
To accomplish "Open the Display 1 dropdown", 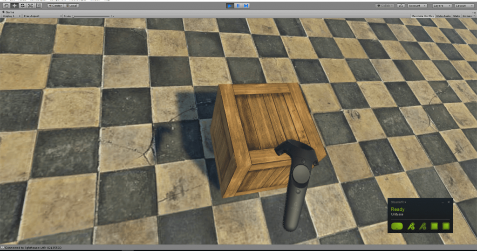I will point(11,16).
